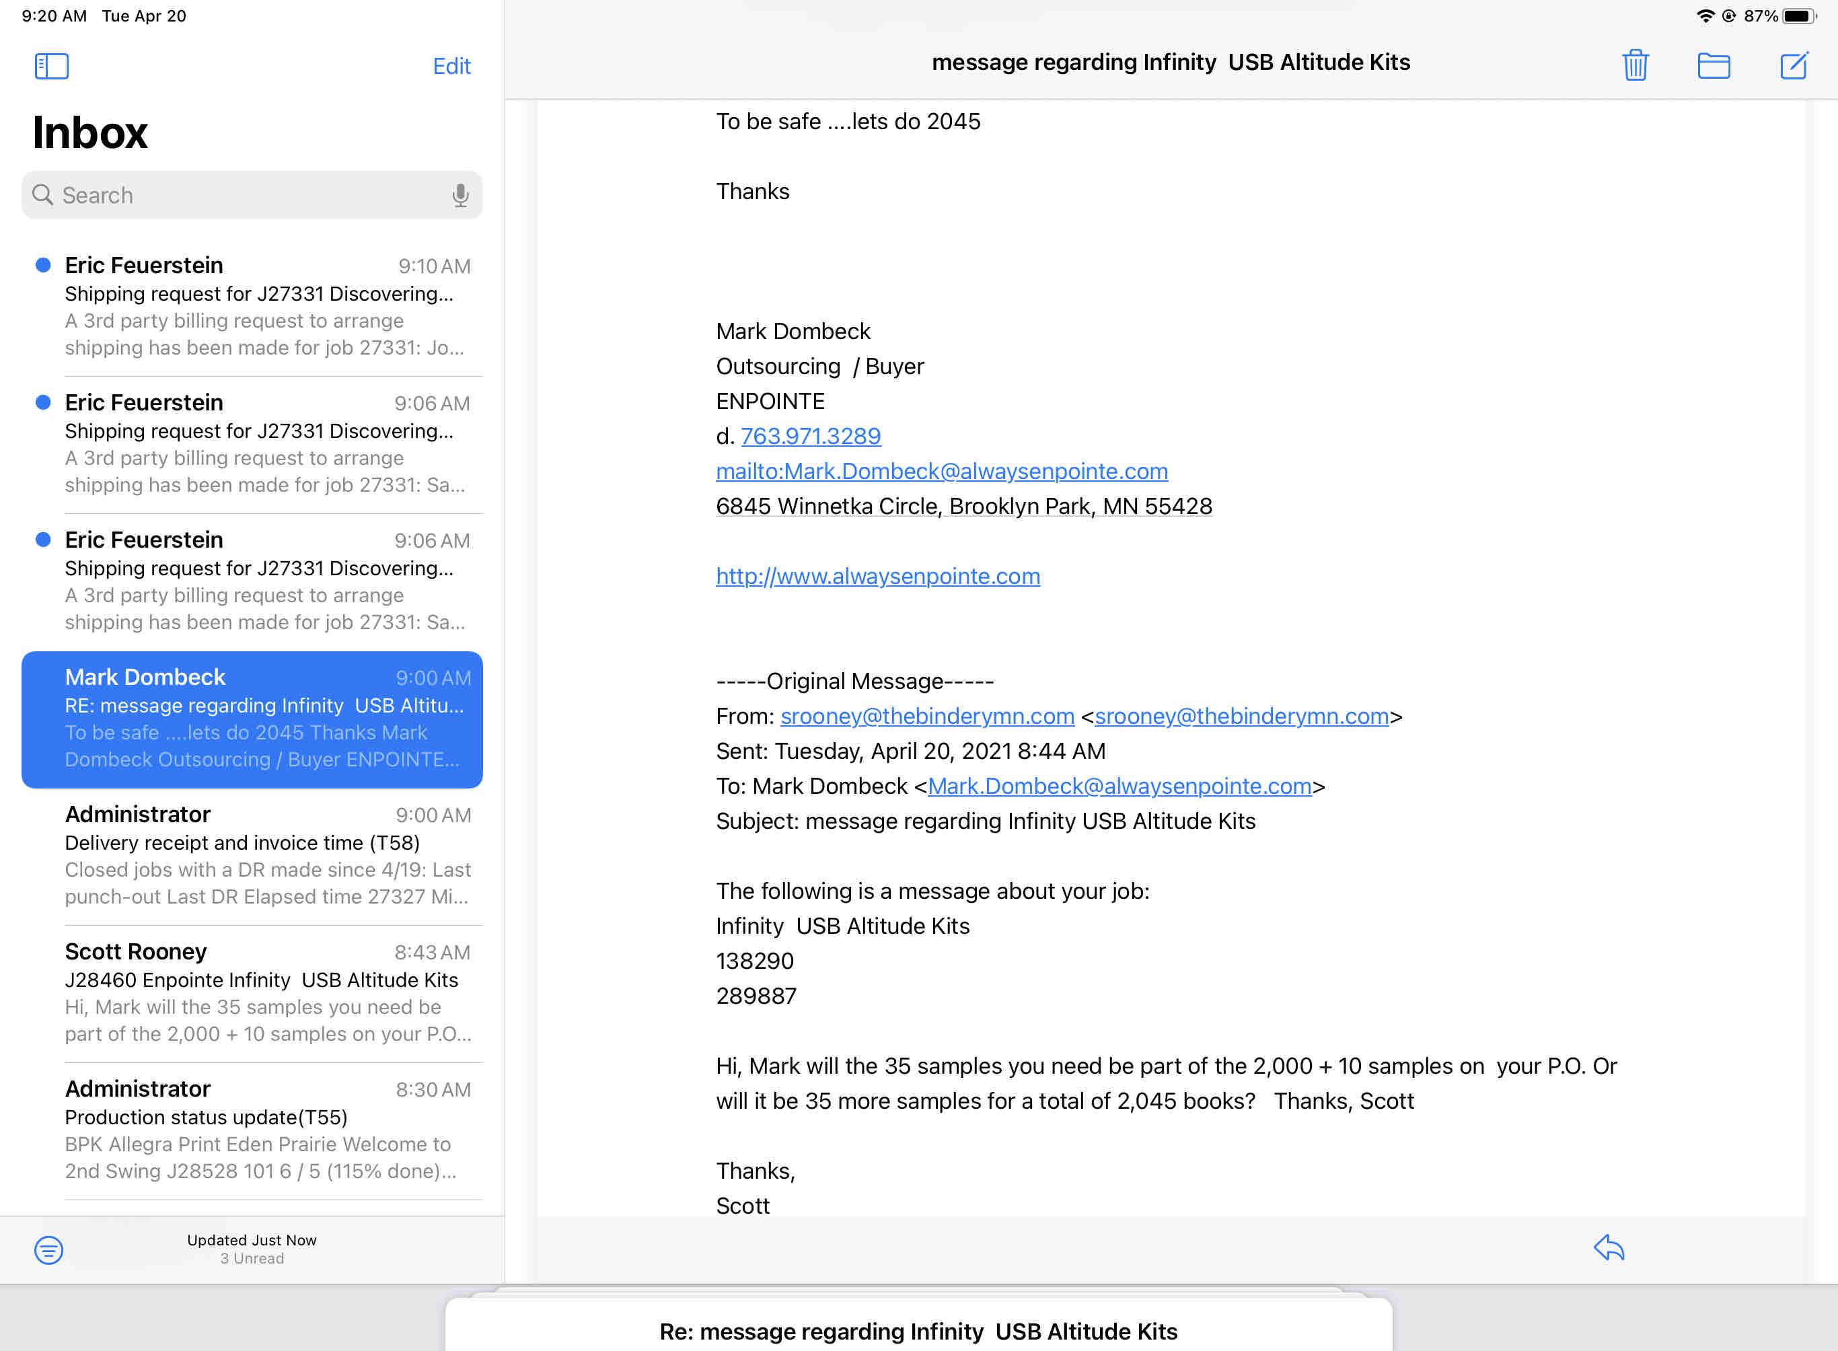Screen dimensions: 1838x1351
Task: Toggle the inbox filter icon
Action: click(48, 1249)
